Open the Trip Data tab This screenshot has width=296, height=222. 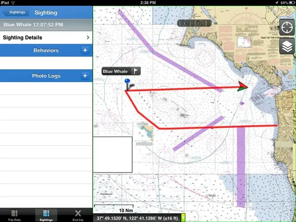click(x=14, y=215)
